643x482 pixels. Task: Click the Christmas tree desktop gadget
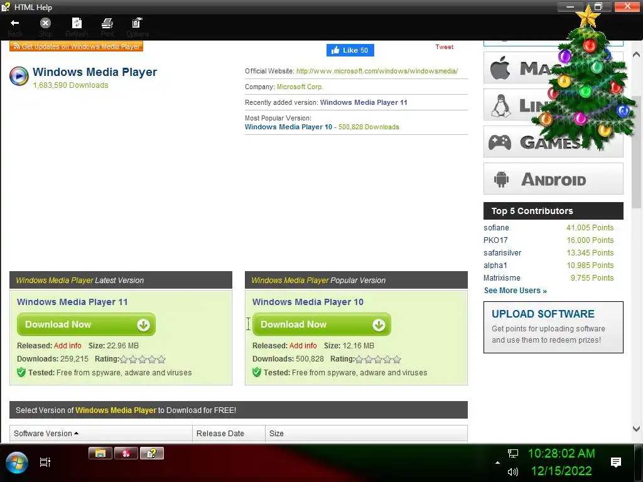point(587,82)
